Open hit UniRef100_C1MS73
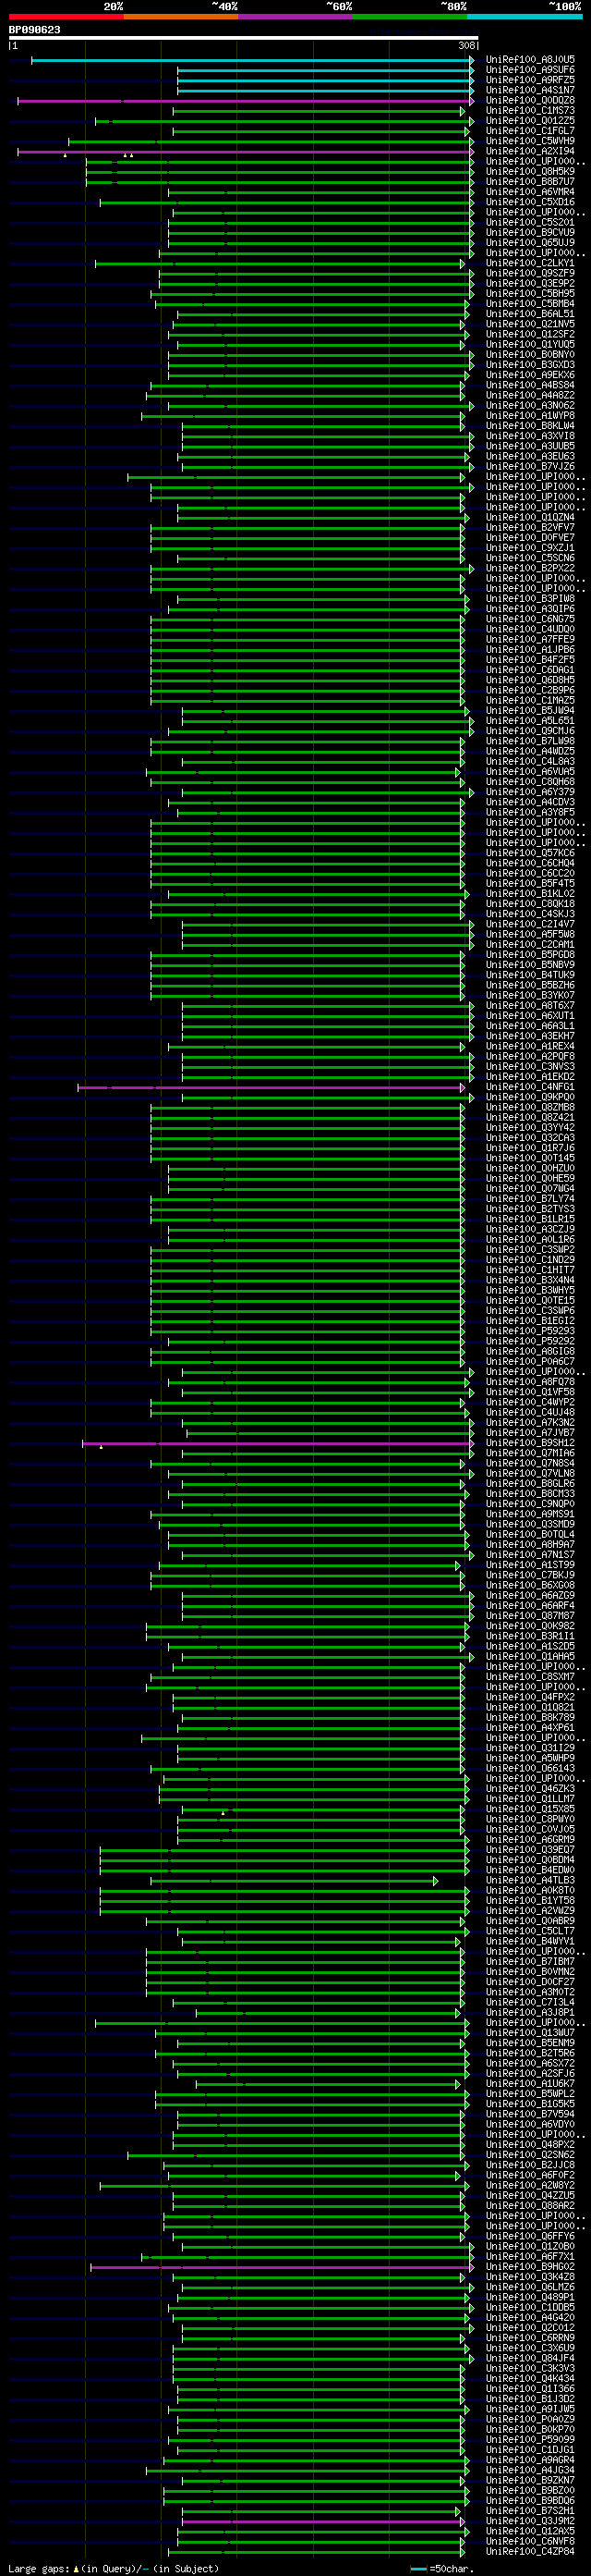 530,111
